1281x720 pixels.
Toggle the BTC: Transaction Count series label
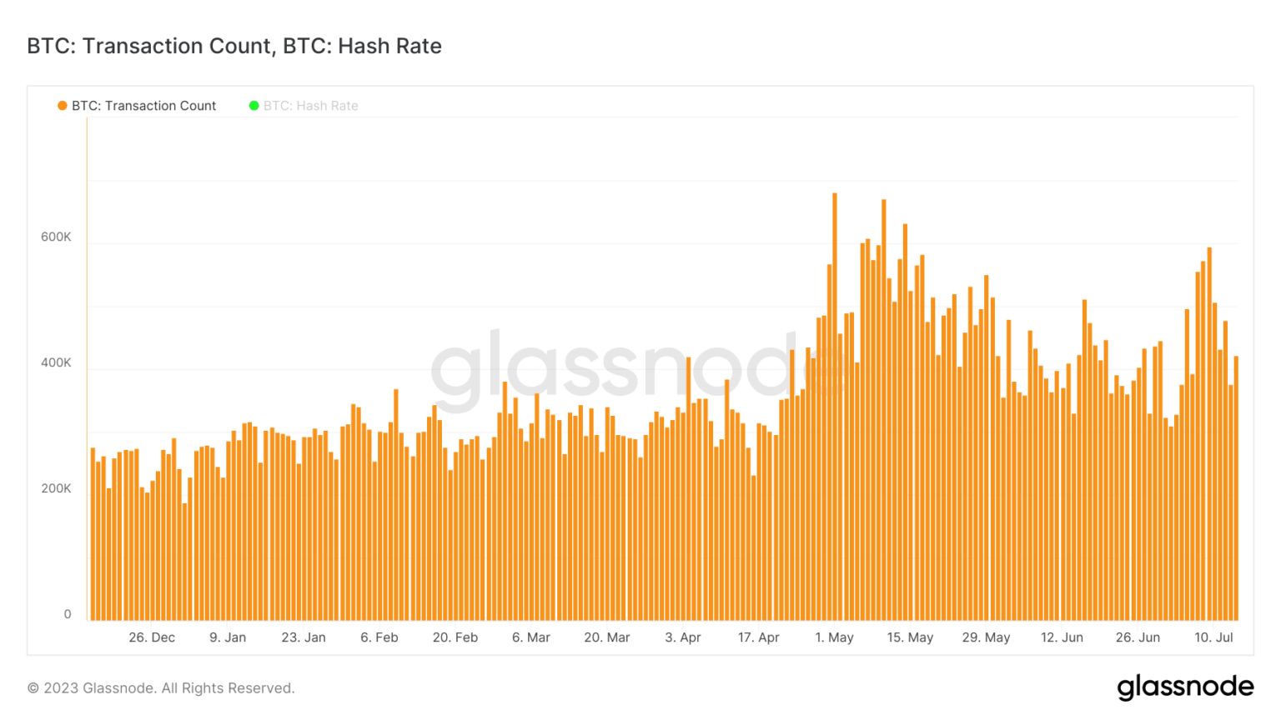pos(143,106)
